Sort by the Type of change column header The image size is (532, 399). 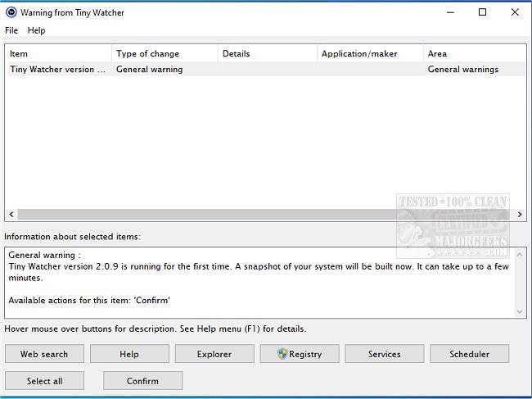point(165,53)
